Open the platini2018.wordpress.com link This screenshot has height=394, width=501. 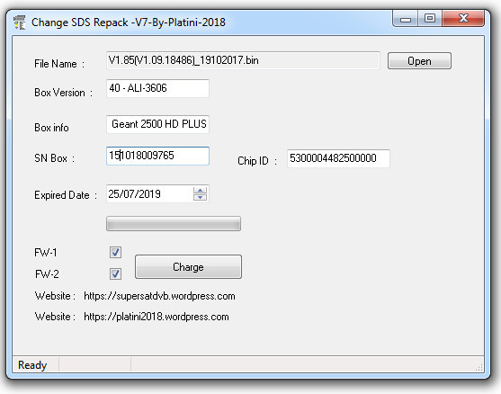[x=157, y=317]
